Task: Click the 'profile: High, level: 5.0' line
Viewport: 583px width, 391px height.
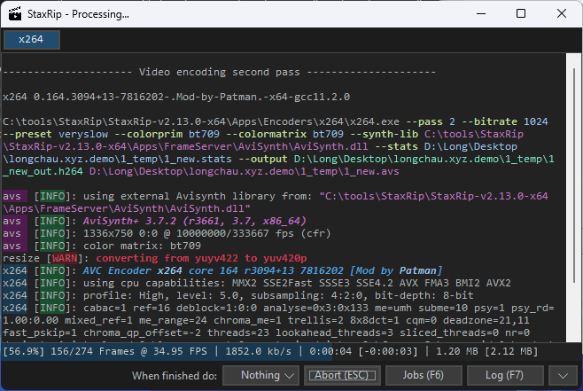Action: coord(278,295)
